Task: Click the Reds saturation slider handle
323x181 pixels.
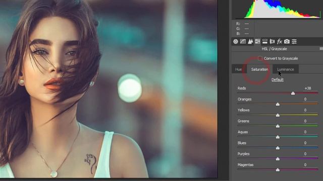Action: (293, 94)
